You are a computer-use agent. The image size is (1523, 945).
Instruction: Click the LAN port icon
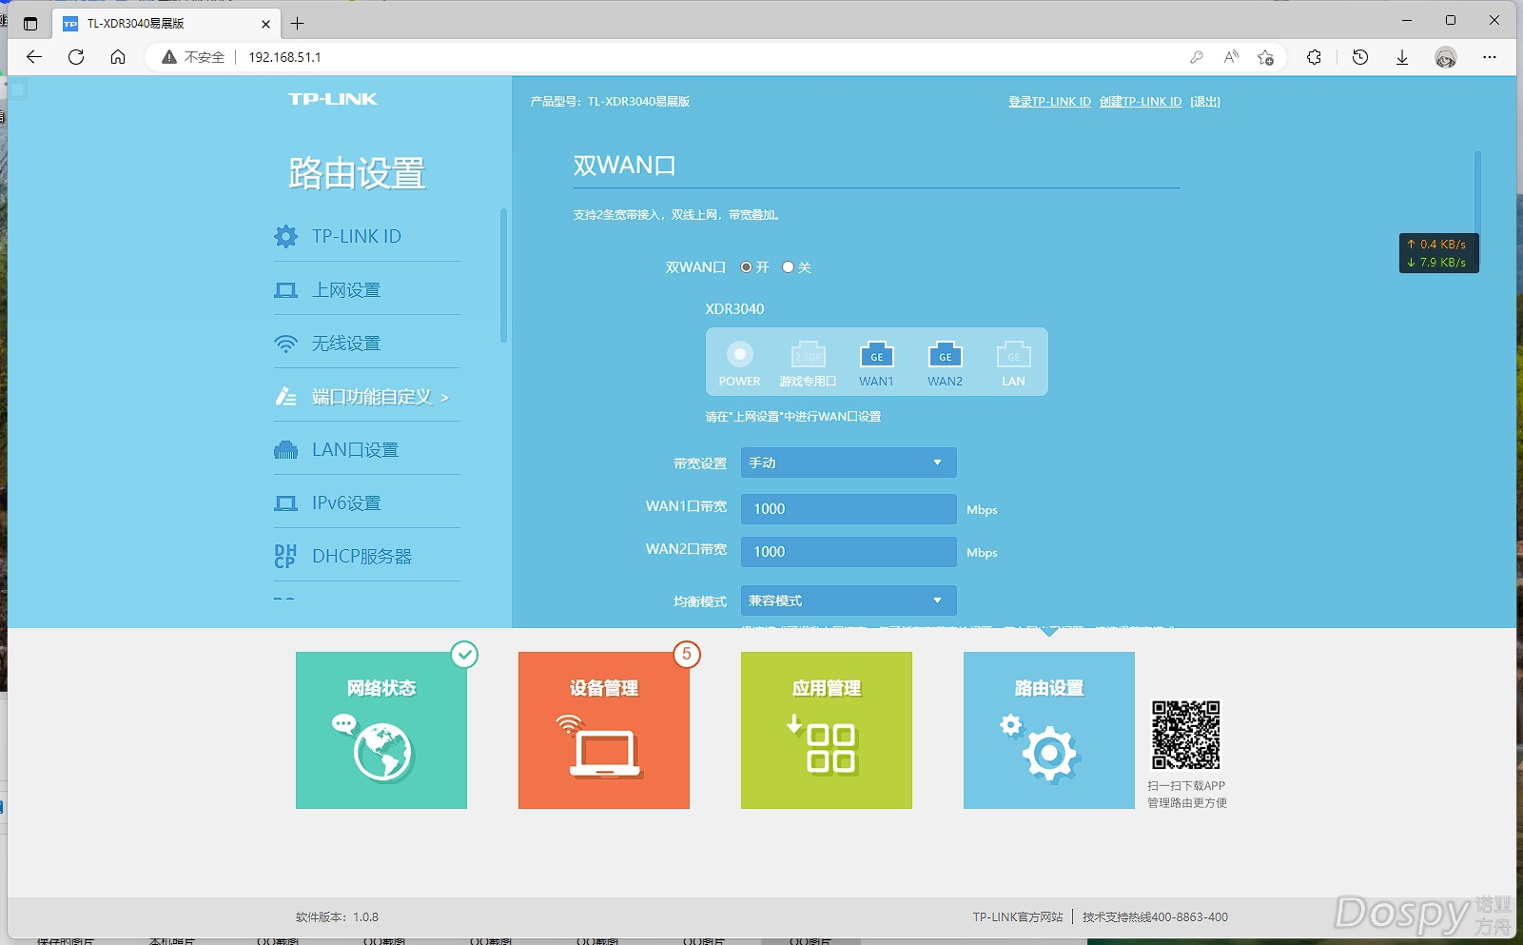(1013, 356)
